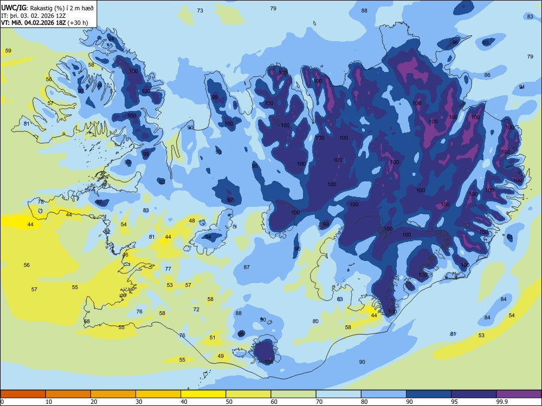542x406 pixels.
Task: Click the dark navy 95–99.9 legend swatch
Action: (x=474, y=394)
